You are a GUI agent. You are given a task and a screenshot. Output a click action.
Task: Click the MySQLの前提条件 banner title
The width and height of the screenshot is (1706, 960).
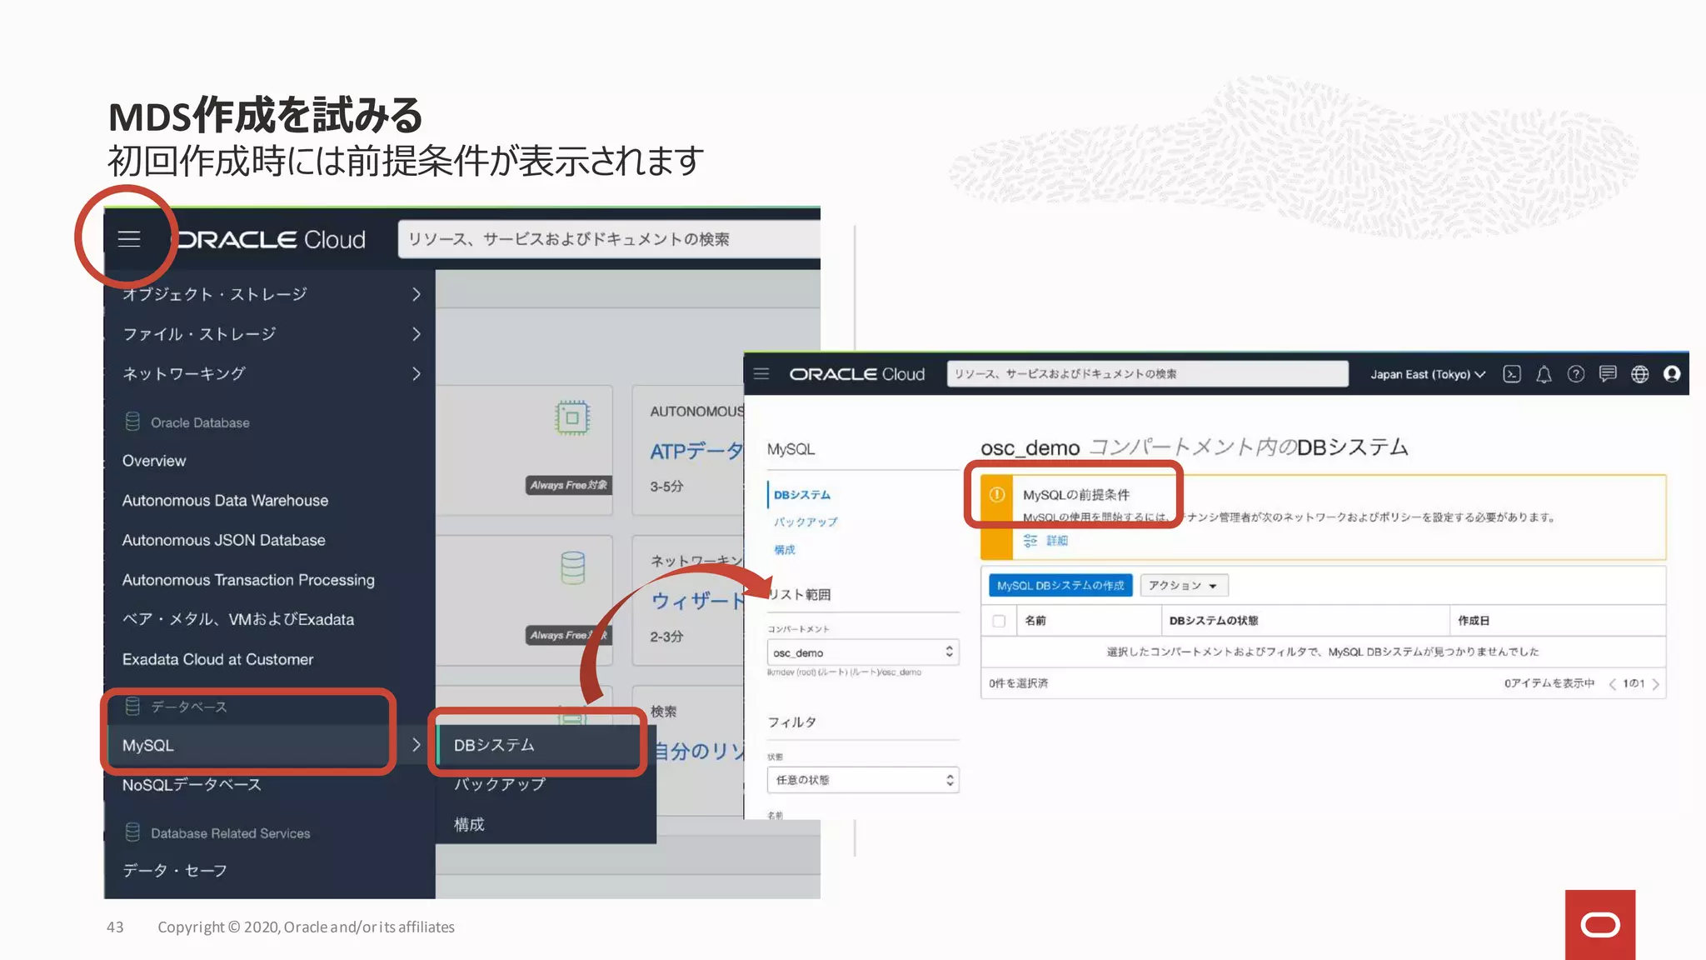(1076, 495)
